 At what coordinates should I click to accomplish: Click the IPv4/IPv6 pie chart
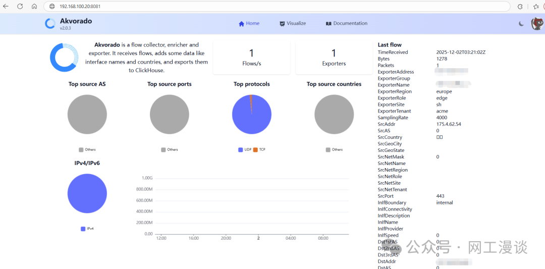click(87, 194)
